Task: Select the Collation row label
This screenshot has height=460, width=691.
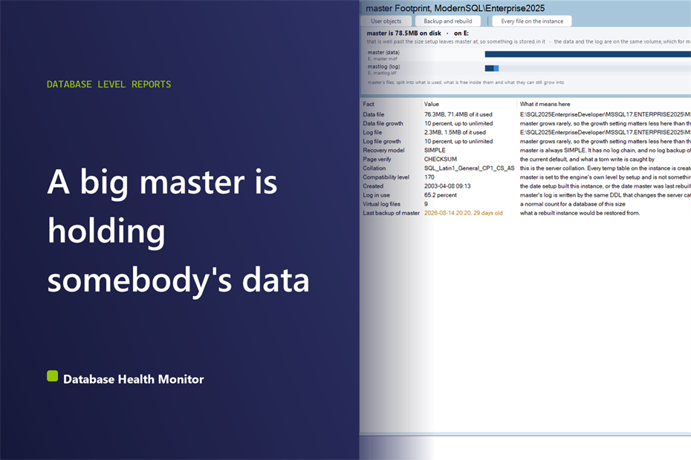Action: pos(374,168)
